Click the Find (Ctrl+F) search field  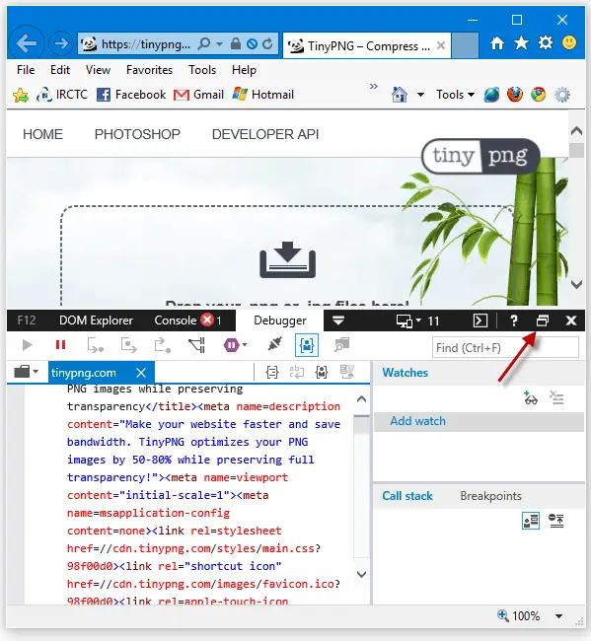click(505, 348)
